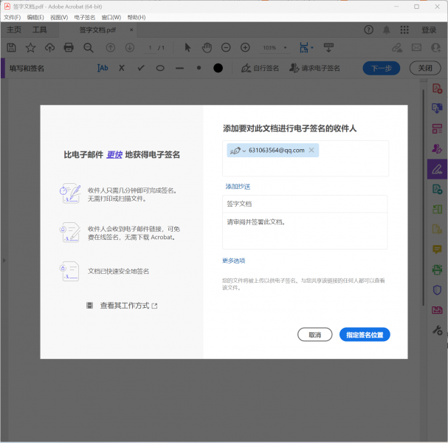
Task: Click the 指定签名位置 button
Action: (x=365, y=334)
